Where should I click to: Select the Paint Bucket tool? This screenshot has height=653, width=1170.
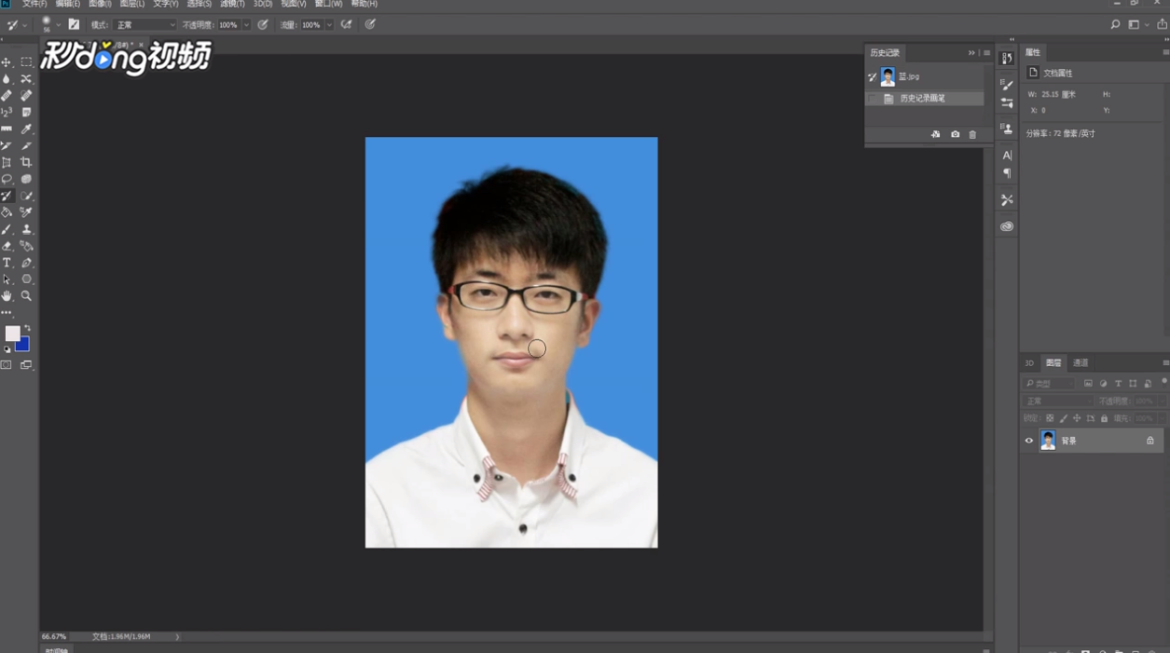(7, 212)
